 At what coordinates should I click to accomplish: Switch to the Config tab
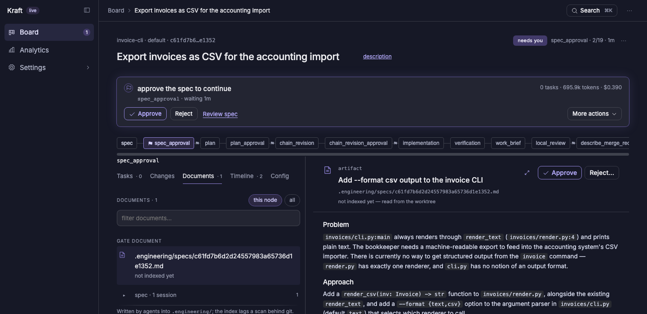[x=279, y=176]
